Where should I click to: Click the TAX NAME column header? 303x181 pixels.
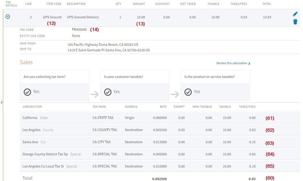[99, 107]
